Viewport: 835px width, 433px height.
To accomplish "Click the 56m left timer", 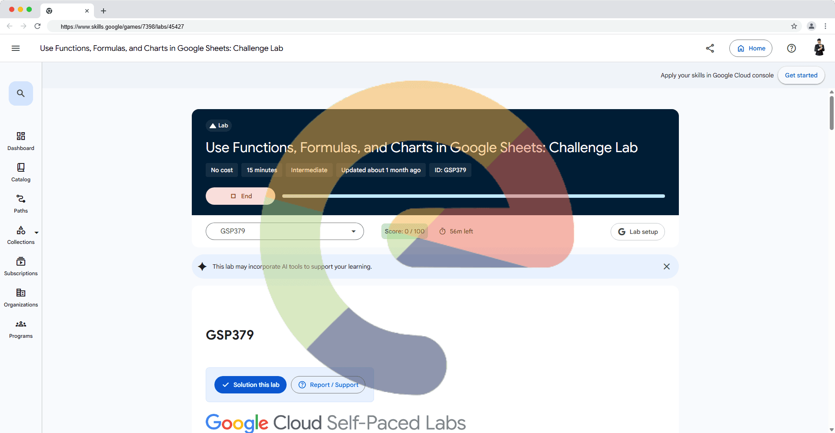I will click(x=456, y=231).
